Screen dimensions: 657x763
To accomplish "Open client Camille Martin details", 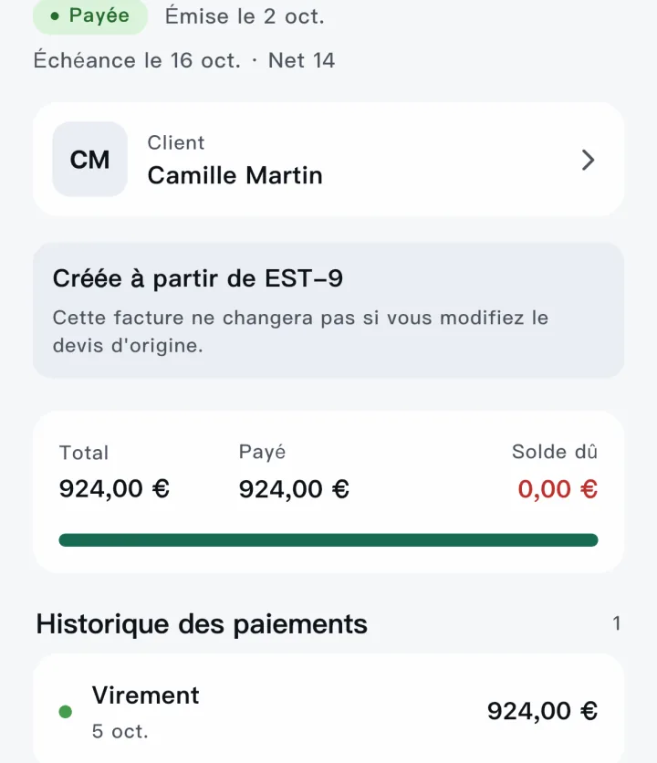I will (328, 159).
